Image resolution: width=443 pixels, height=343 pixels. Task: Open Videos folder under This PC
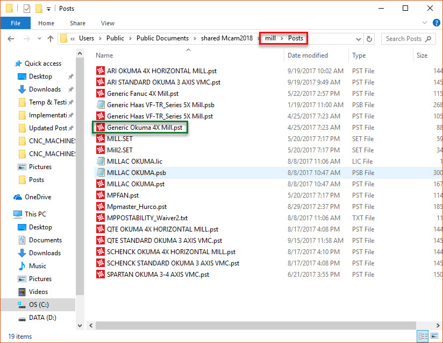tap(38, 292)
